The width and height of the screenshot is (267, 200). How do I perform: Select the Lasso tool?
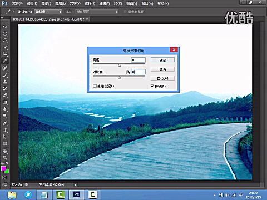pyautogui.click(x=5, y=41)
